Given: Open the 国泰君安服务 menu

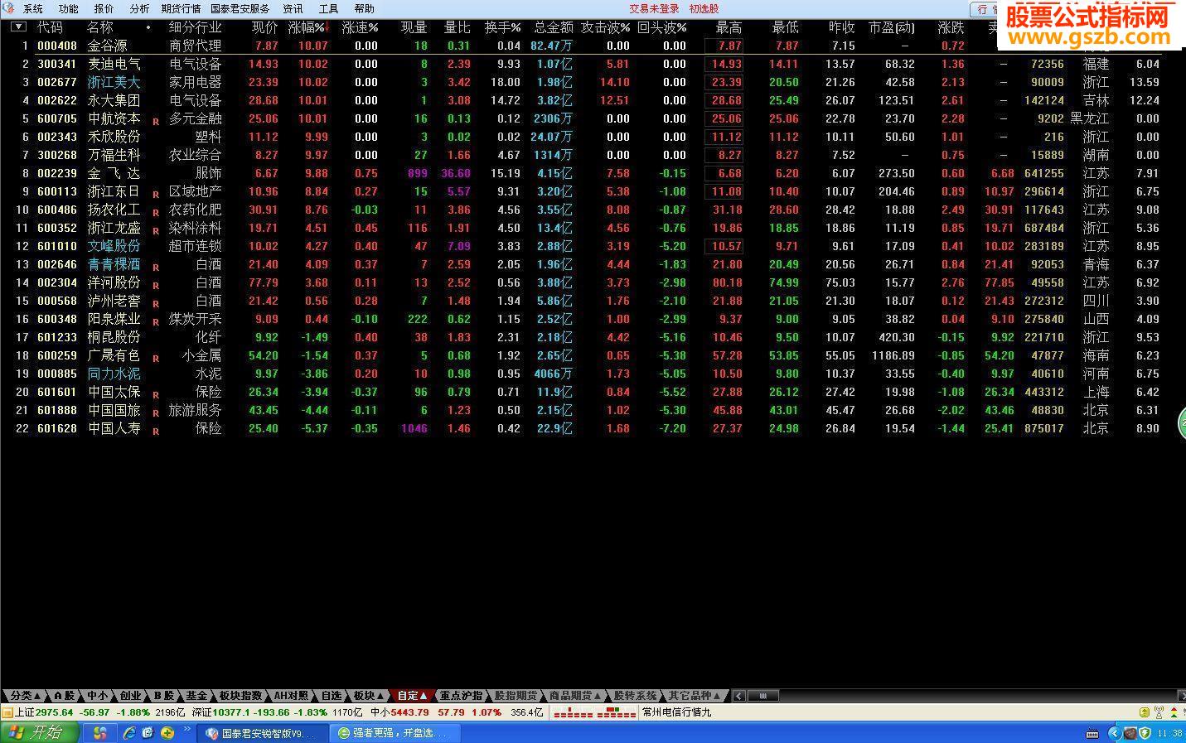Looking at the screenshot, I should tap(240, 9).
